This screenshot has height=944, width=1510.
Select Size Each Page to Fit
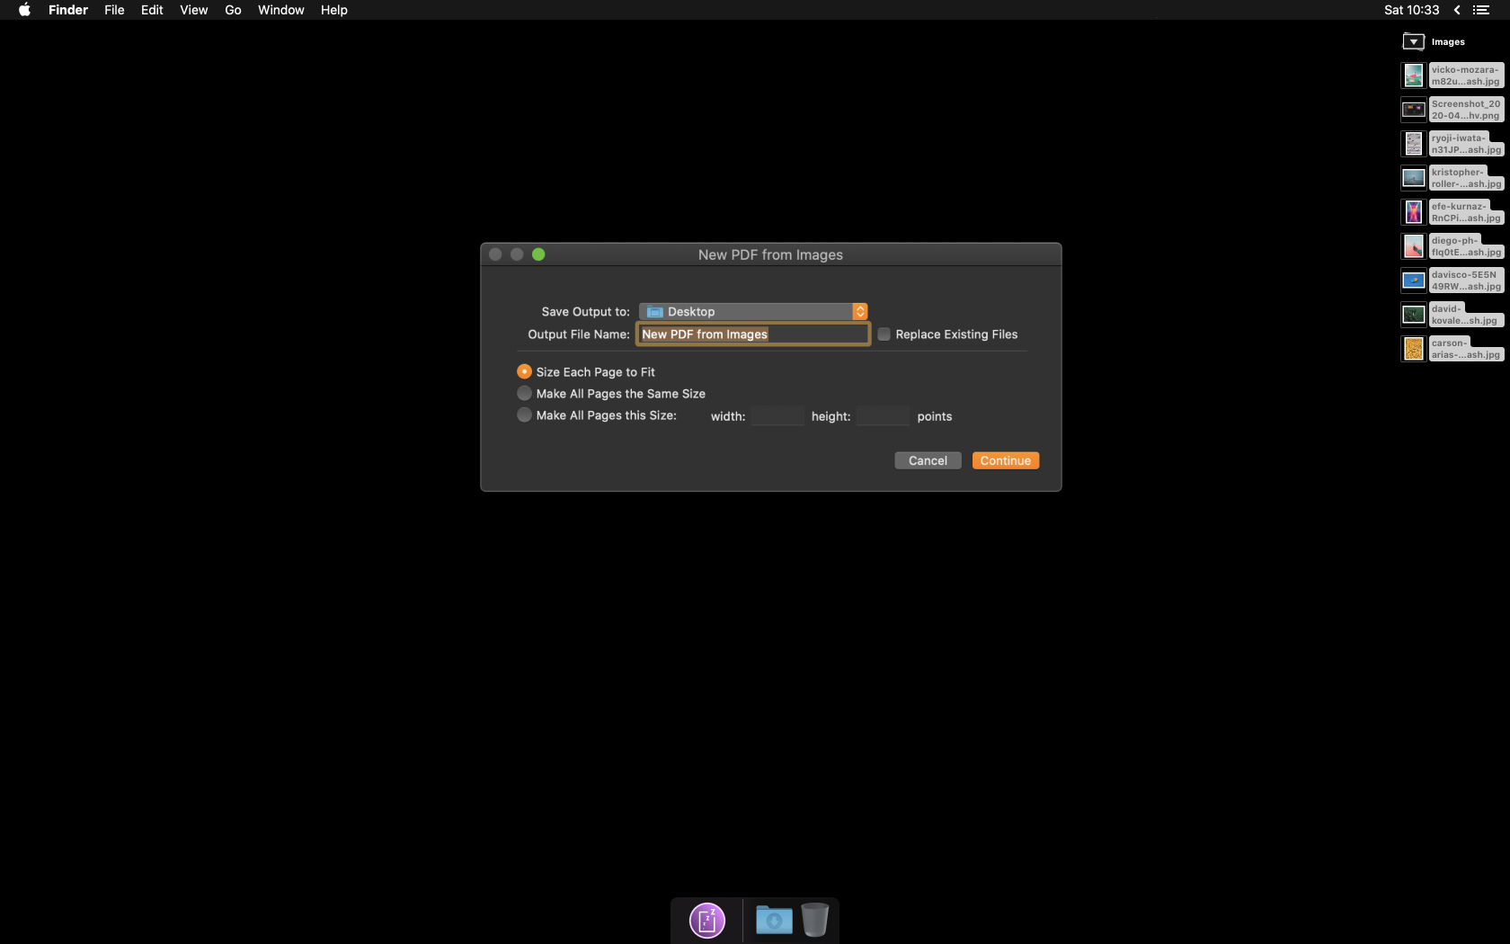pos(524,371)
